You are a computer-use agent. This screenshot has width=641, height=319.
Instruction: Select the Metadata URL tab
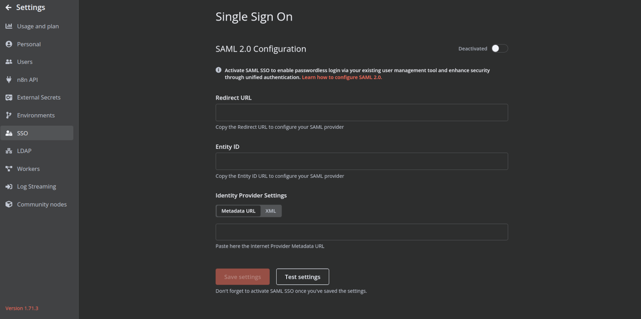click(238, 211)
